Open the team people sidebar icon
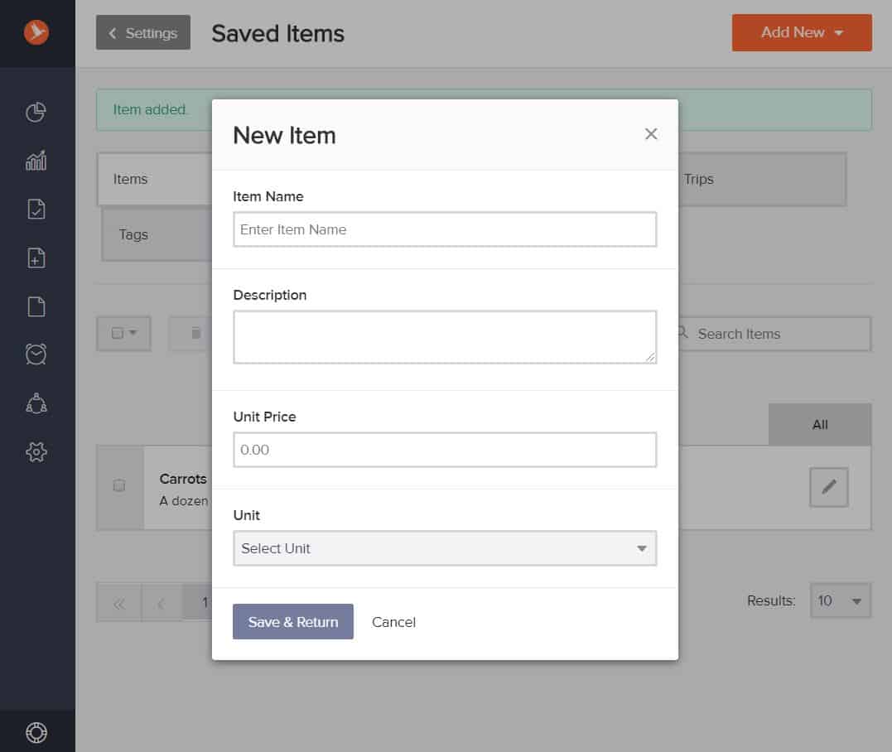 click(36, 403)
